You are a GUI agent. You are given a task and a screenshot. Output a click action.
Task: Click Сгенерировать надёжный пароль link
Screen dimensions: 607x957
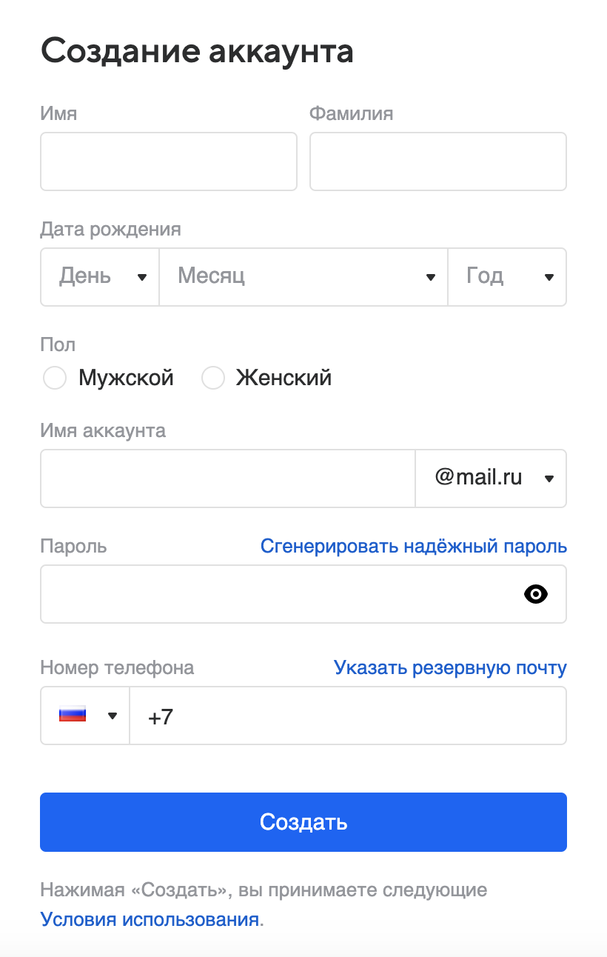click(414, 547)
